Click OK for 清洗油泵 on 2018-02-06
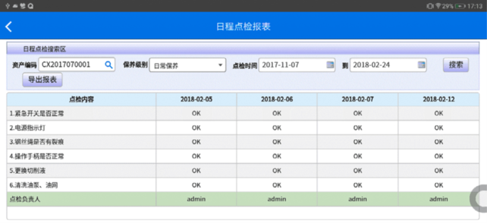 point(277,185)
